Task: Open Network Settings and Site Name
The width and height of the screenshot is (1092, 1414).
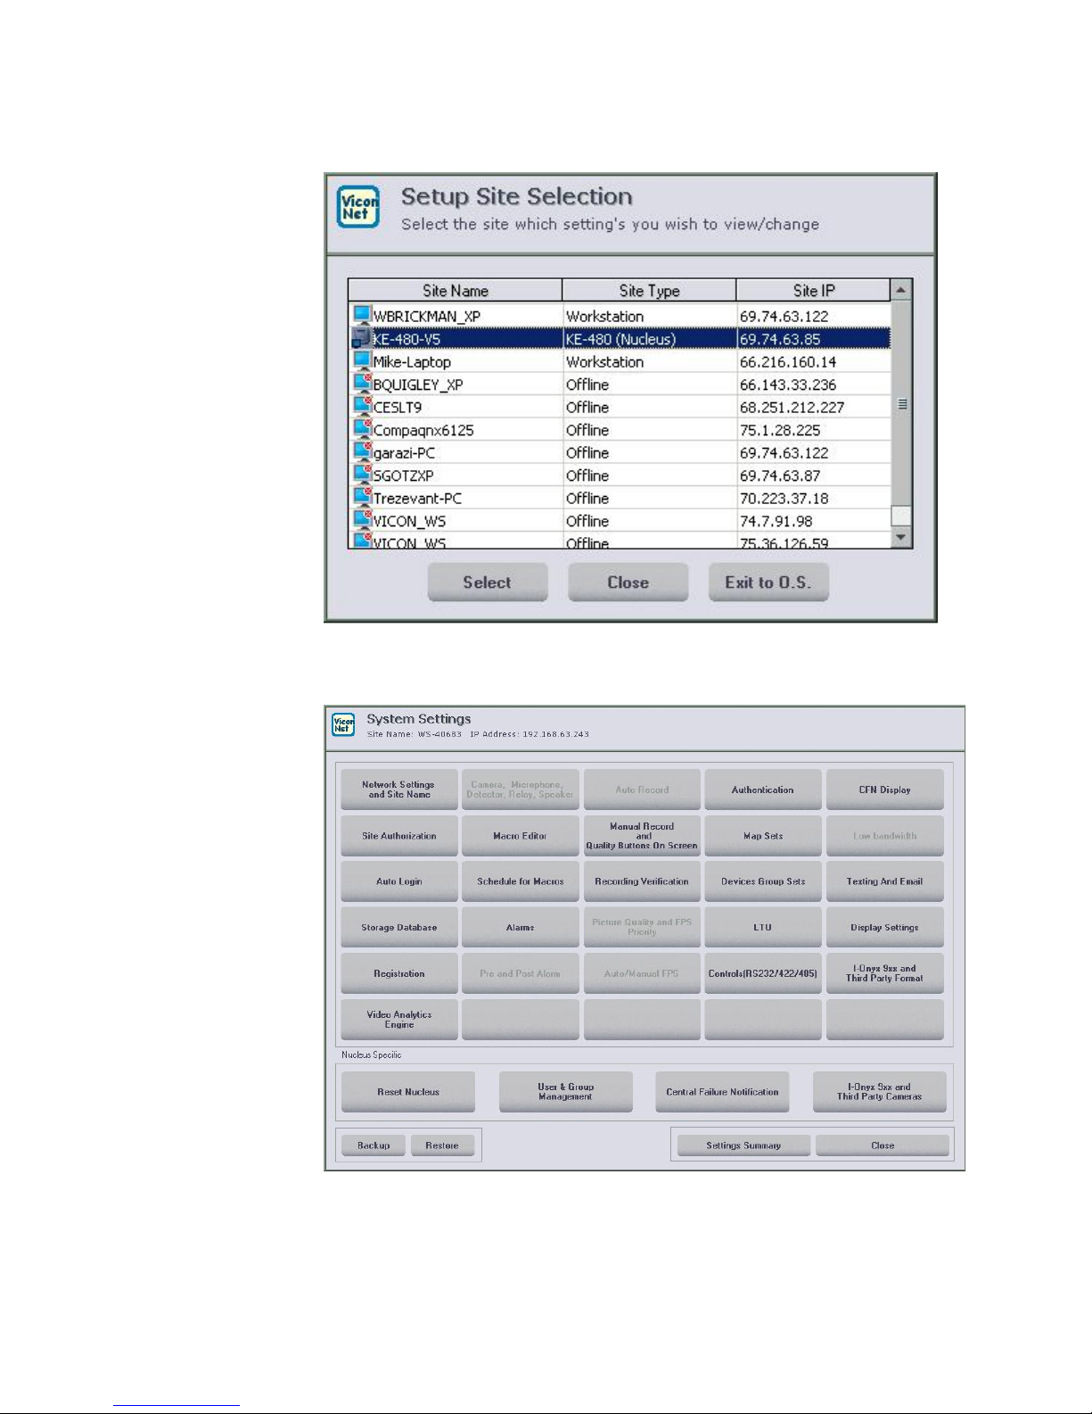Action: 399,790
